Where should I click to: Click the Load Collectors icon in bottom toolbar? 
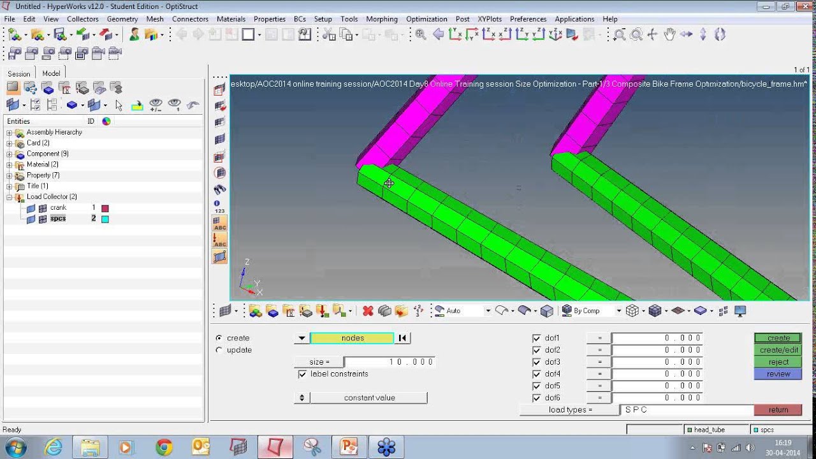coord(321,311)
